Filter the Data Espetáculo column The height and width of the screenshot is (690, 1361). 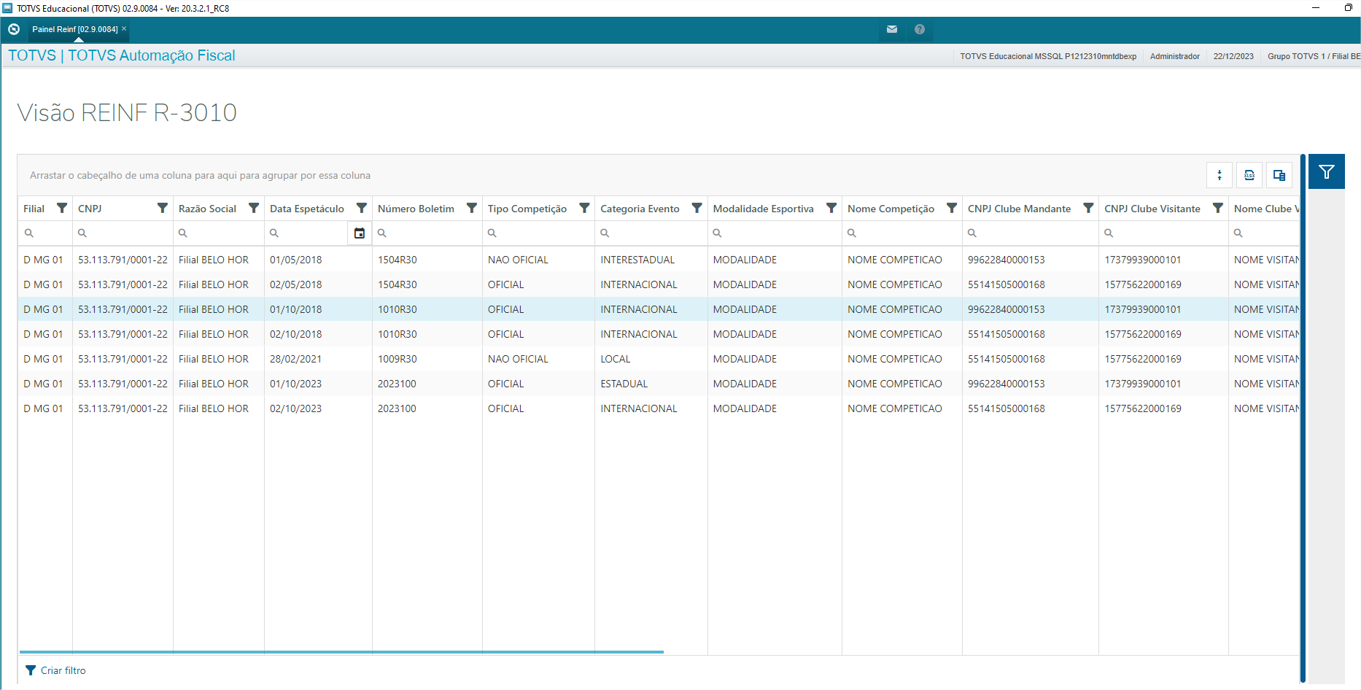tap(362, 208)
